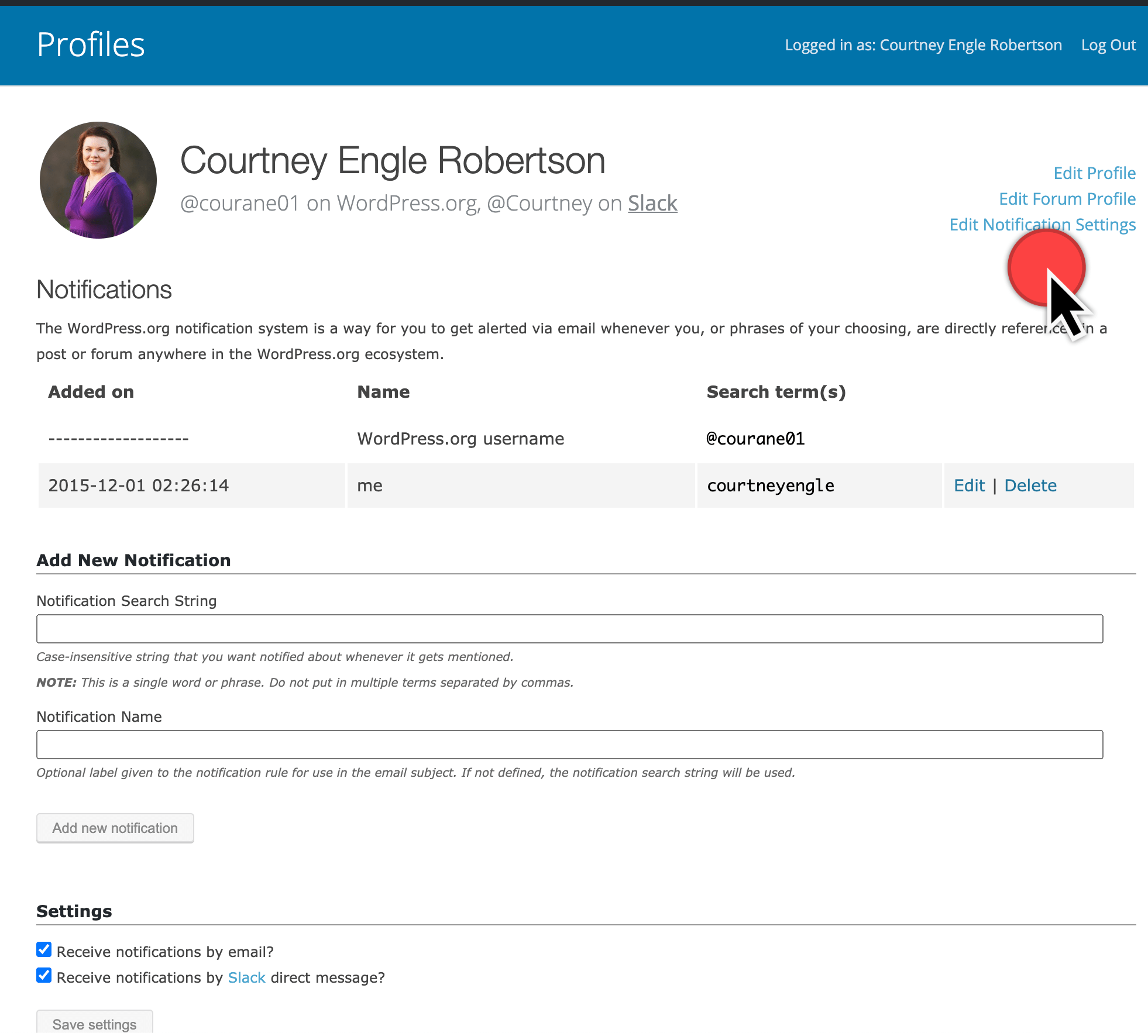Delete the courtneyengle notification rule
Viewport: 1148px width, 1033px height.
[x=1030, y=485]
